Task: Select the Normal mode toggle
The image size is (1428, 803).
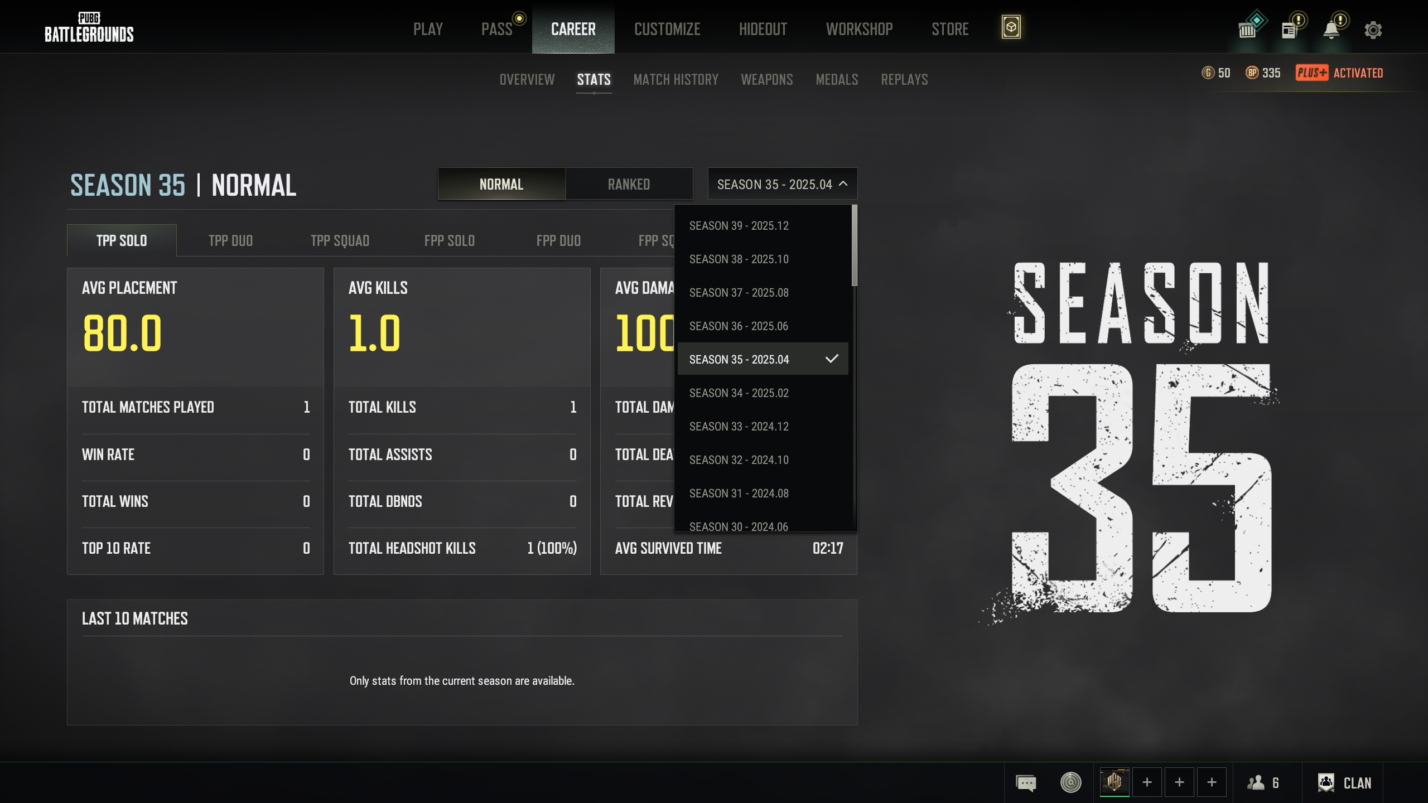Action: [501, 184]
